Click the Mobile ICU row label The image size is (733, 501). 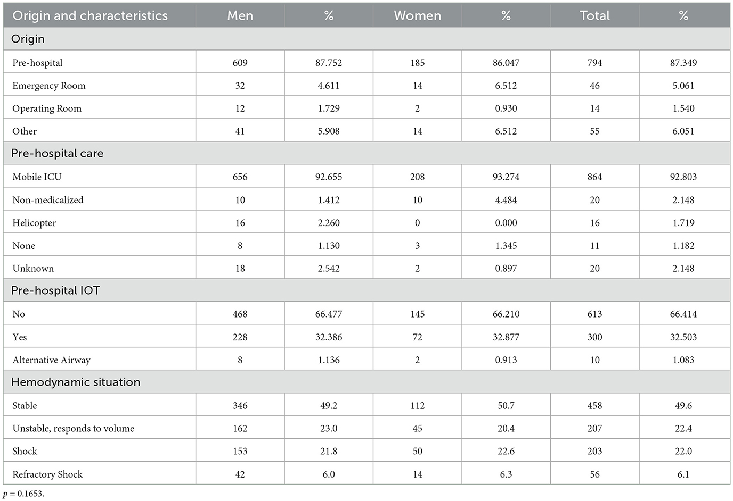[x=37, y=177]
